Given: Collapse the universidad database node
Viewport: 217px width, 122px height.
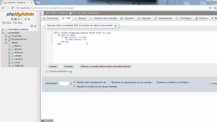Looking at the screenshot, I should point(3,33).
